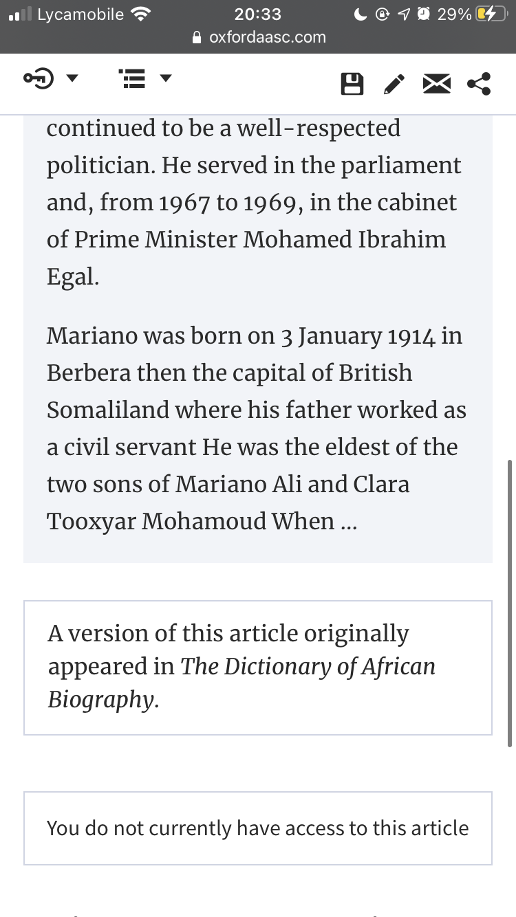
Task: Tap the oxfordaasc.com address bar
Action: pyautogui.click(x=267, y=37)
